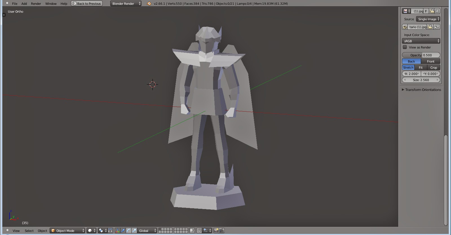Open the sRGB color space dropdown
451x235 pixels.
[x=421, y=41]
